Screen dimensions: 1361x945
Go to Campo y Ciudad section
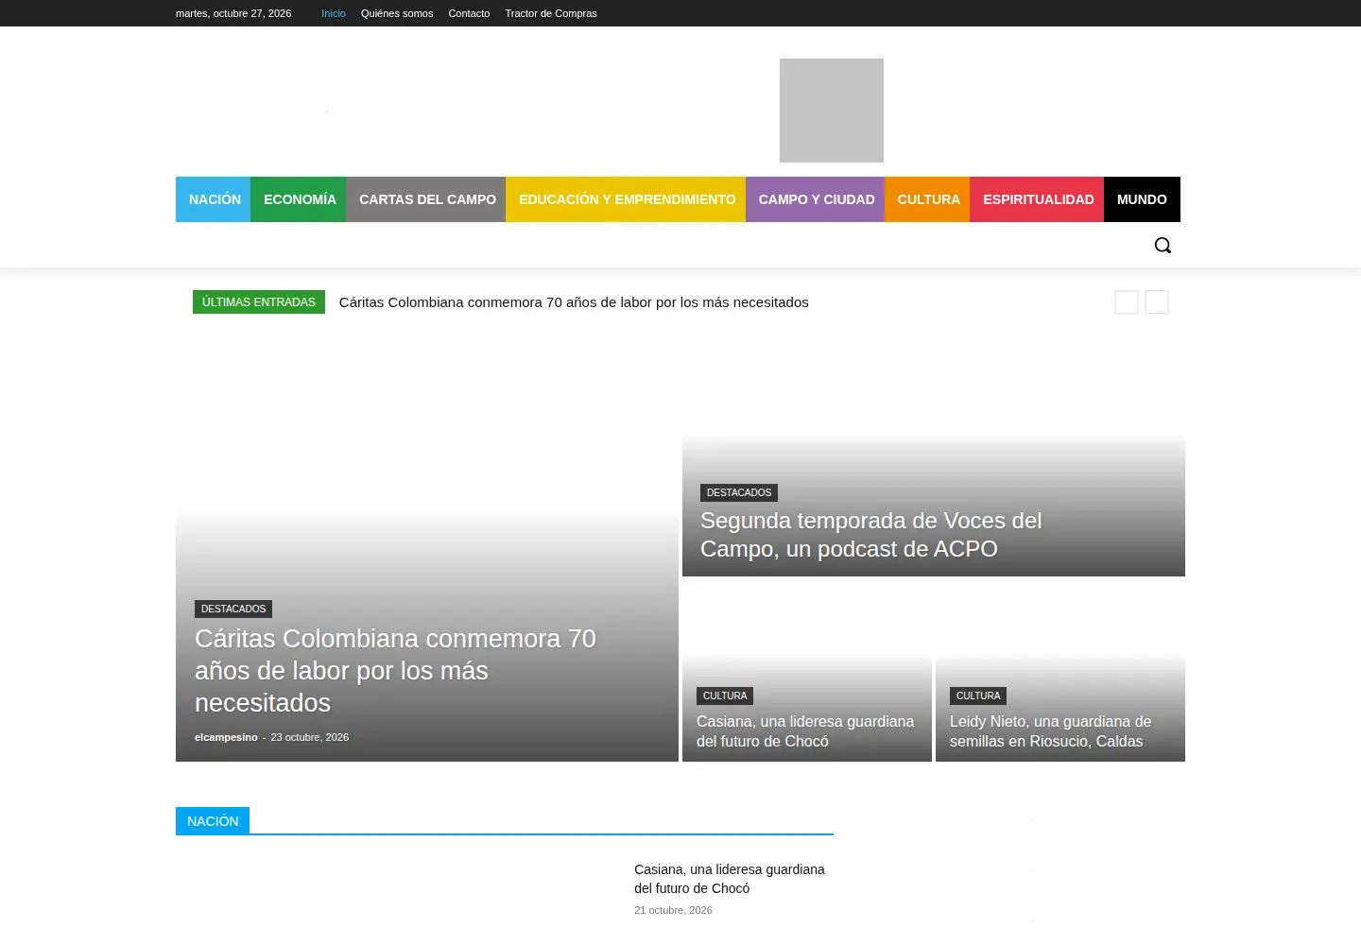pos(816,199)
